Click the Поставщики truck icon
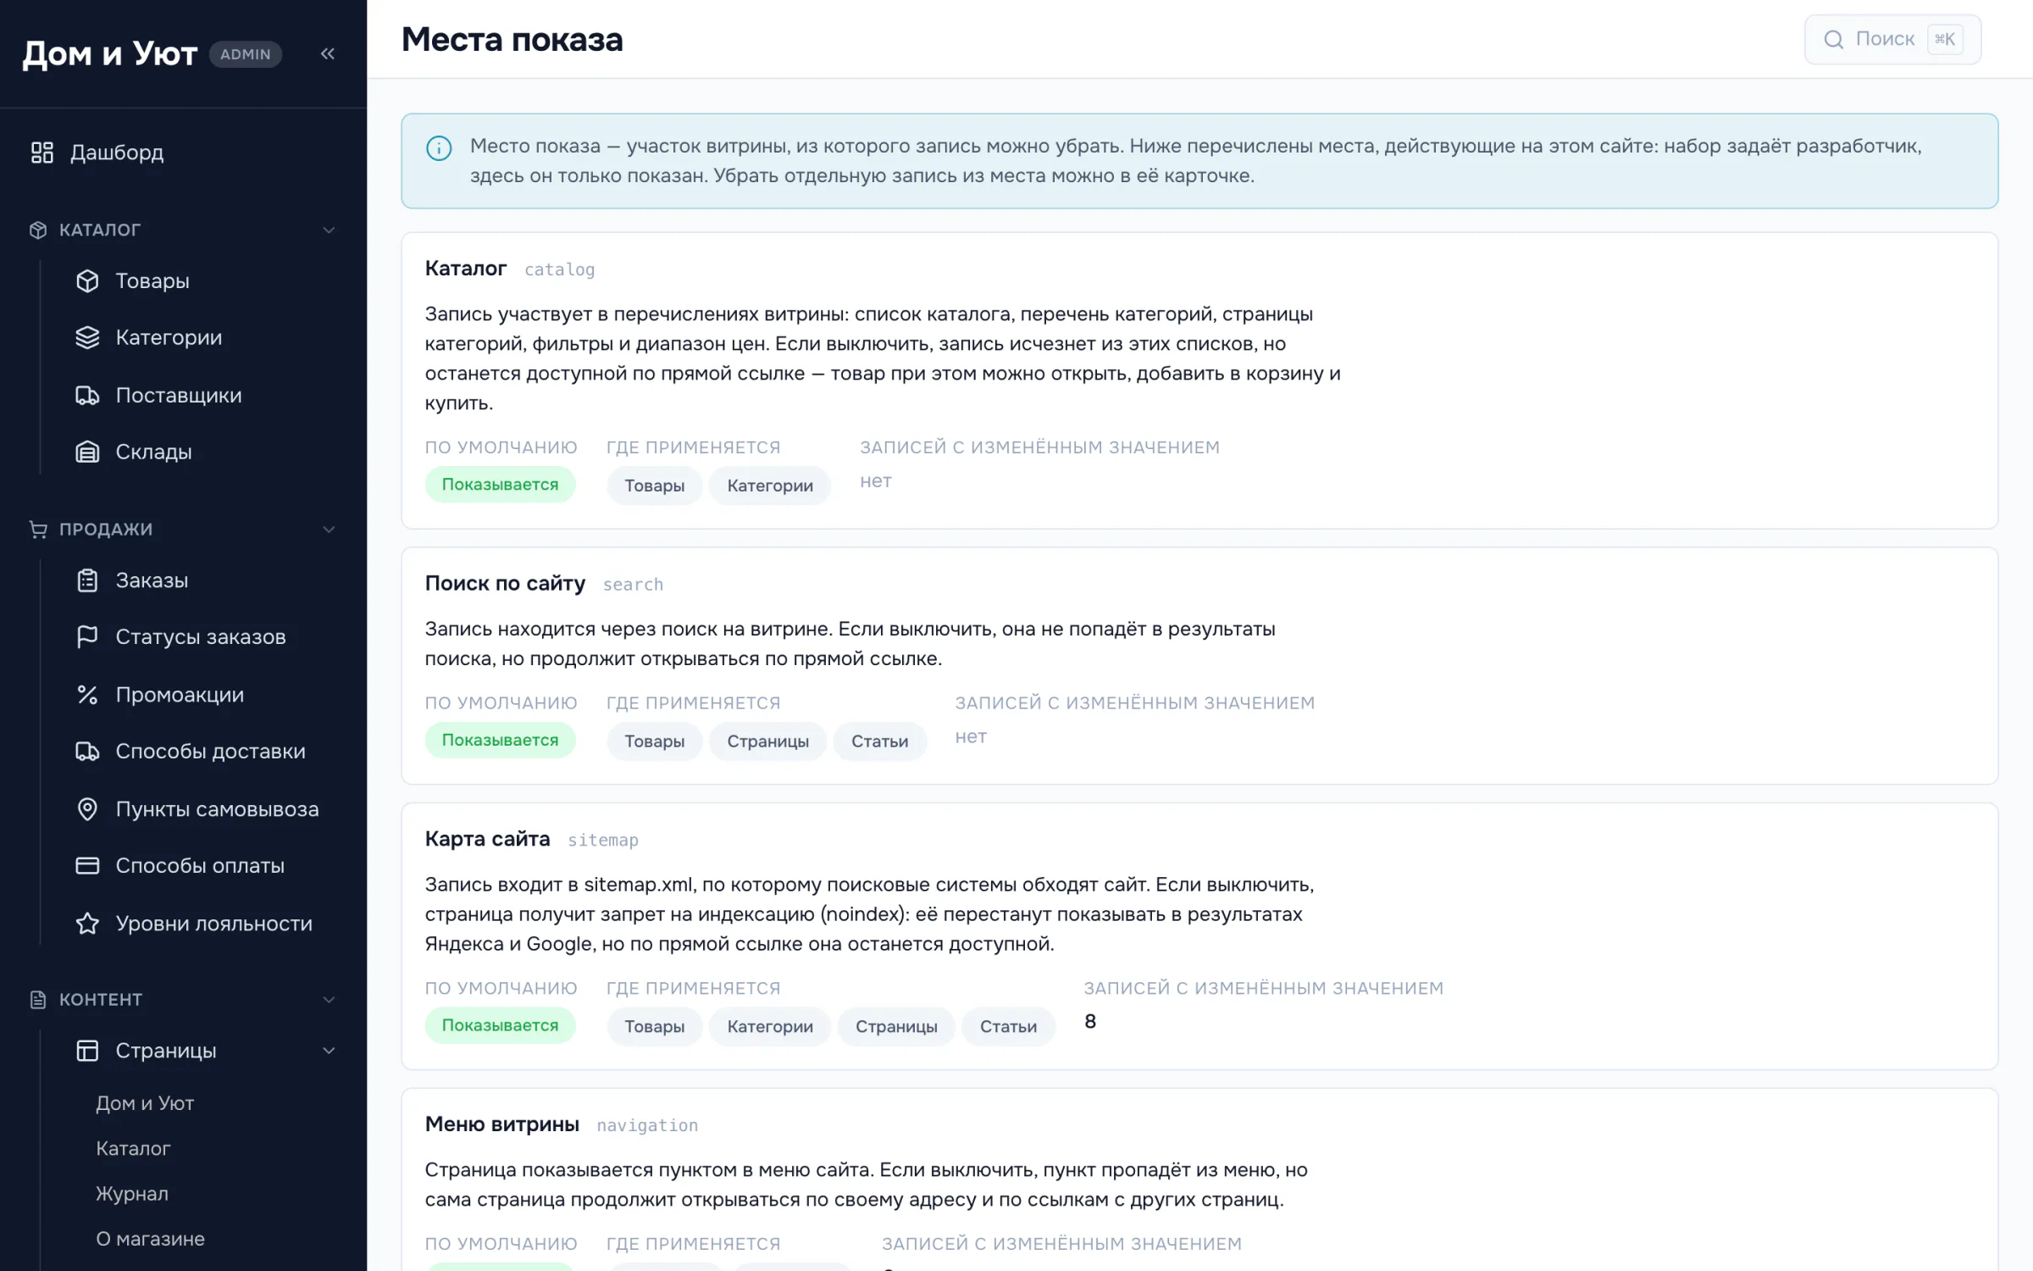 click(87, 395)
